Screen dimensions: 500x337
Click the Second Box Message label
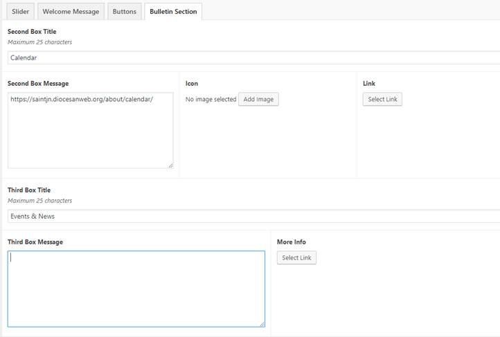[x=38, y=84]
